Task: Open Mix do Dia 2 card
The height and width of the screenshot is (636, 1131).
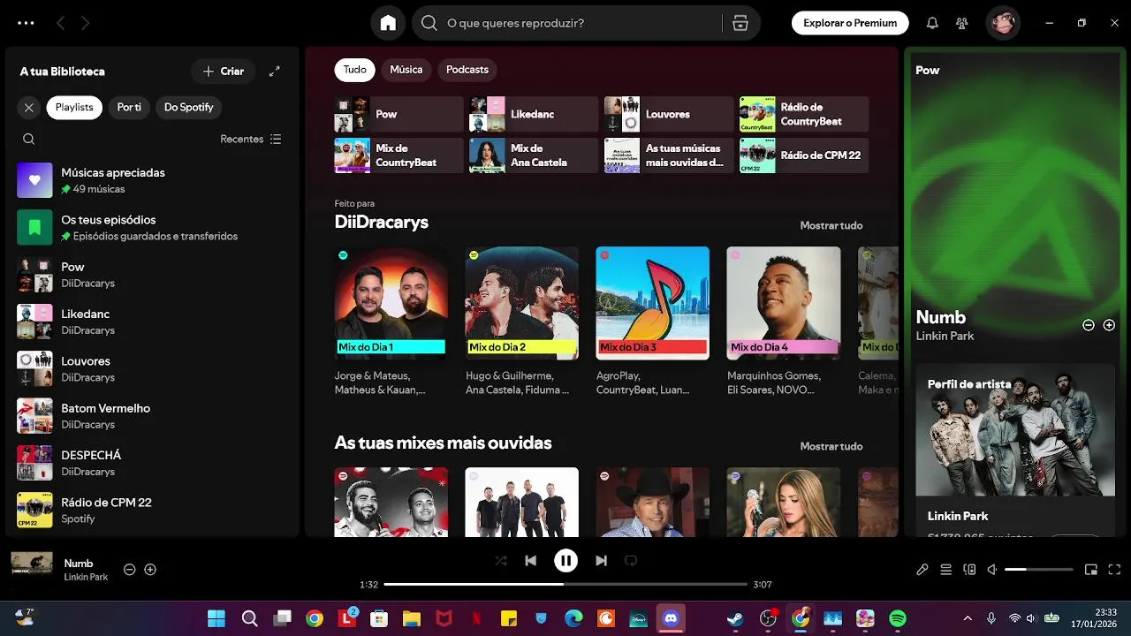Action: click(522, 322)
